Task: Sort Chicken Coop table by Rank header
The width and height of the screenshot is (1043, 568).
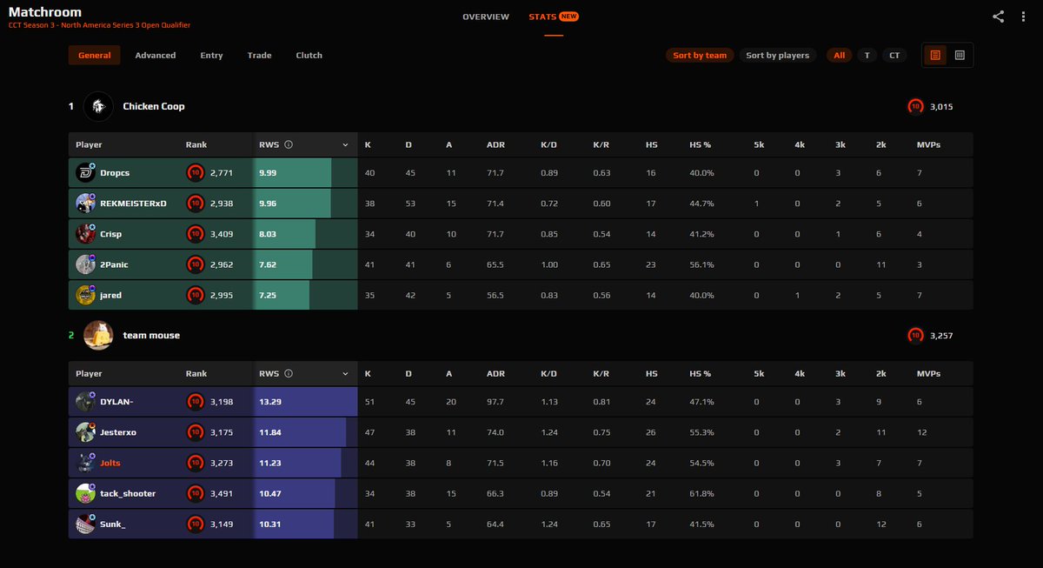Action: click(196, 144)
